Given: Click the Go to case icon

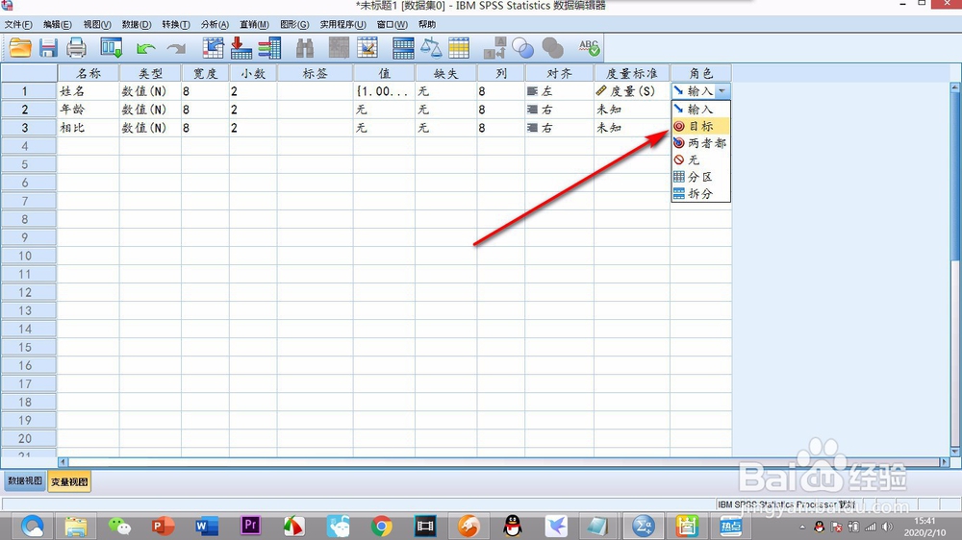Looking at the screenshot, I should click(213, 48).
